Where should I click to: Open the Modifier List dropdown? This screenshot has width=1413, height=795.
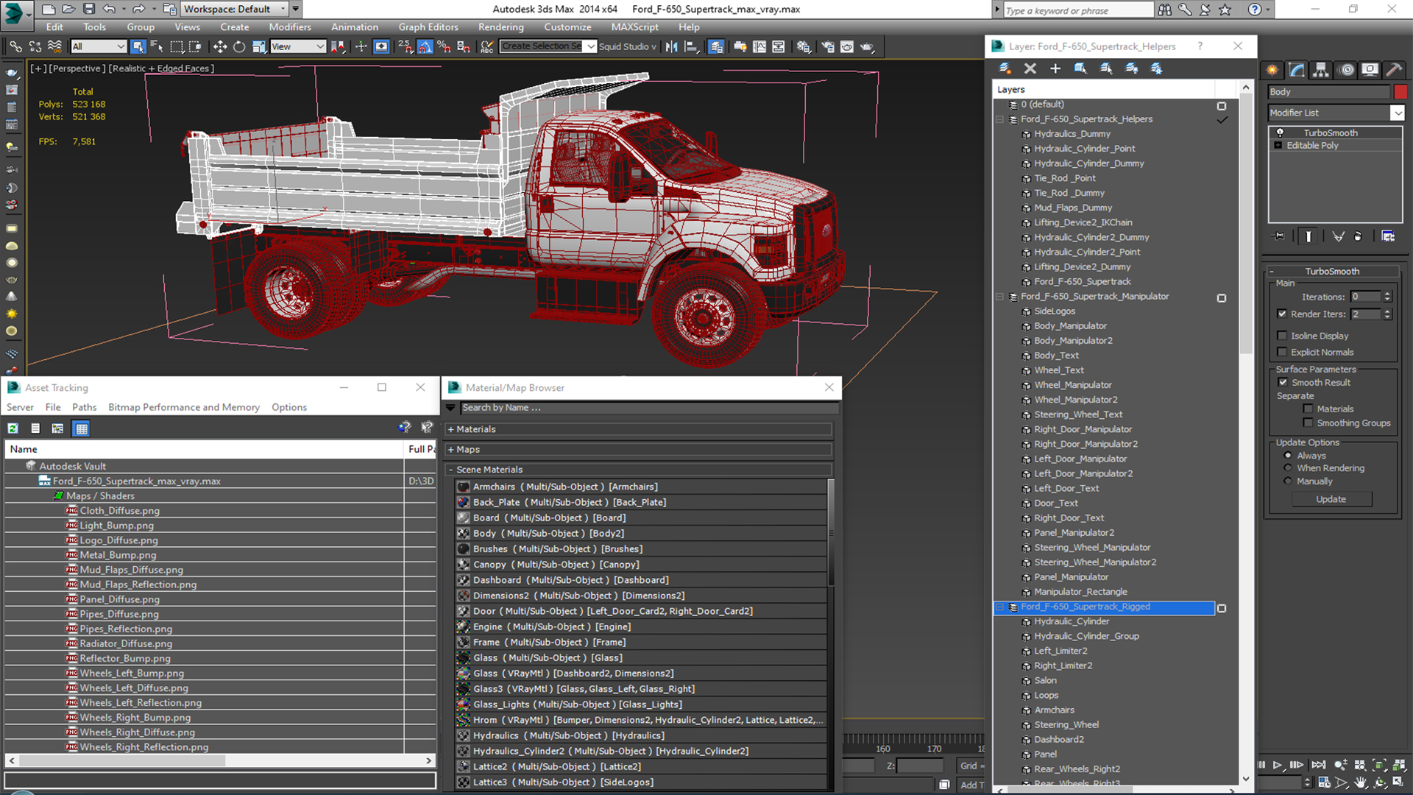point(1397,113)
